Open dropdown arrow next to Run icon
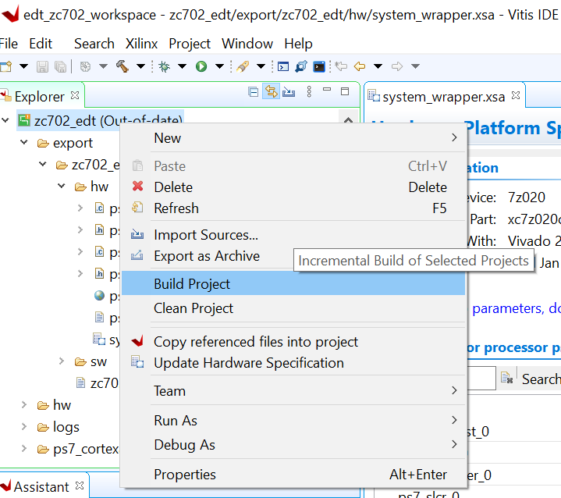 [x=219, y=66]
